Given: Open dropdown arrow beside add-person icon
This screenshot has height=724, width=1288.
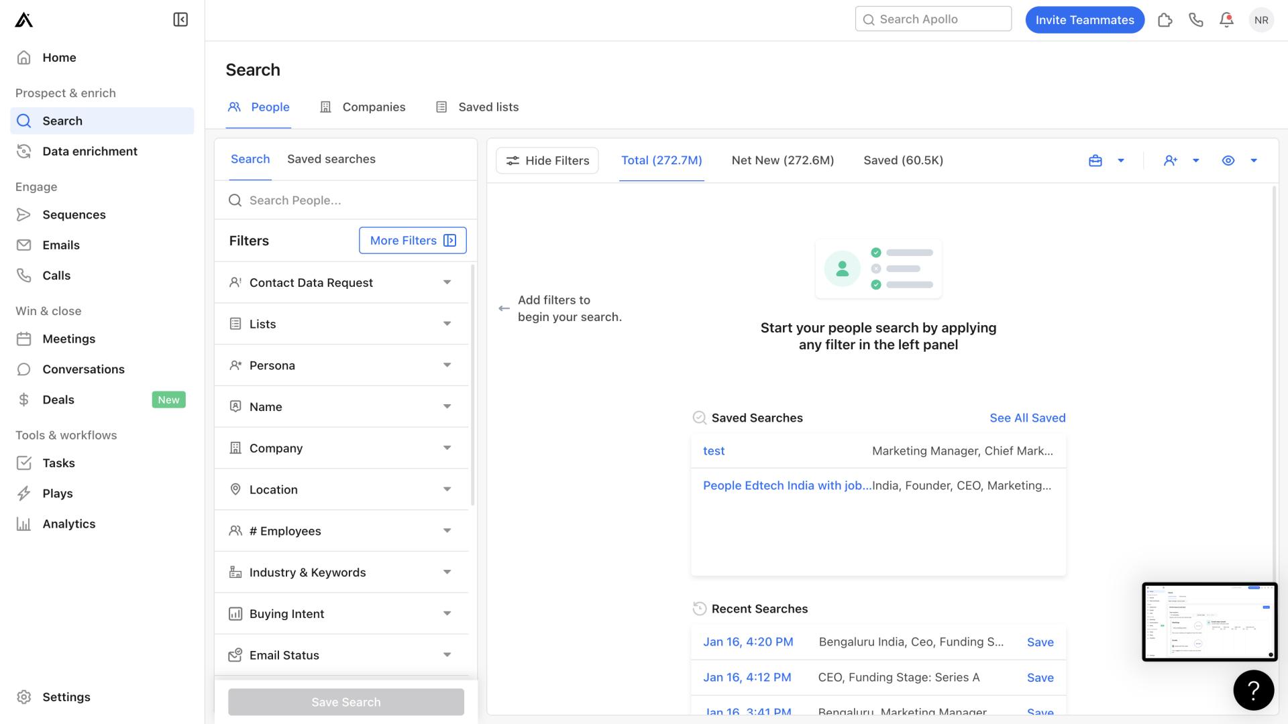Looking at the screenshot, I should coord(1196,161).
